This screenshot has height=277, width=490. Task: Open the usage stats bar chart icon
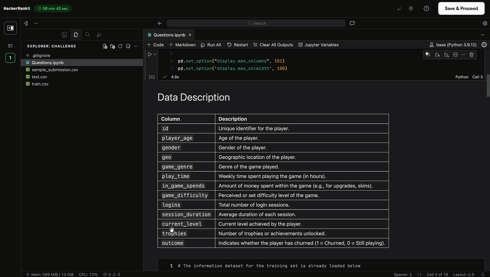399,8
